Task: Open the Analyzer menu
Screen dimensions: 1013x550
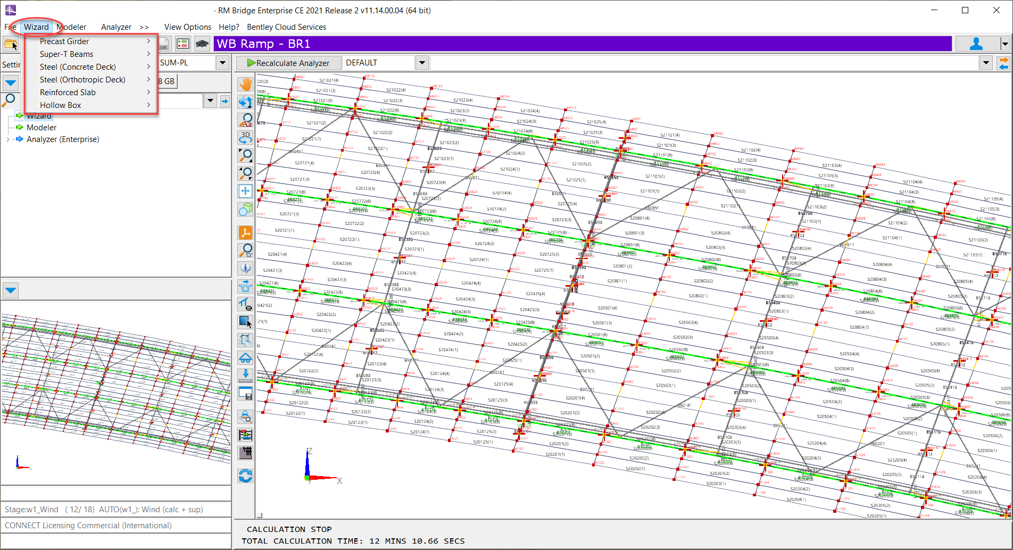Action: pyautogui.click(x=116, y=27)
